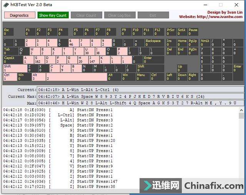Click the PrScr key in the keyboard diagram
Image resolution: width=246 pixels, height=195 pixels.
[171, 32]
